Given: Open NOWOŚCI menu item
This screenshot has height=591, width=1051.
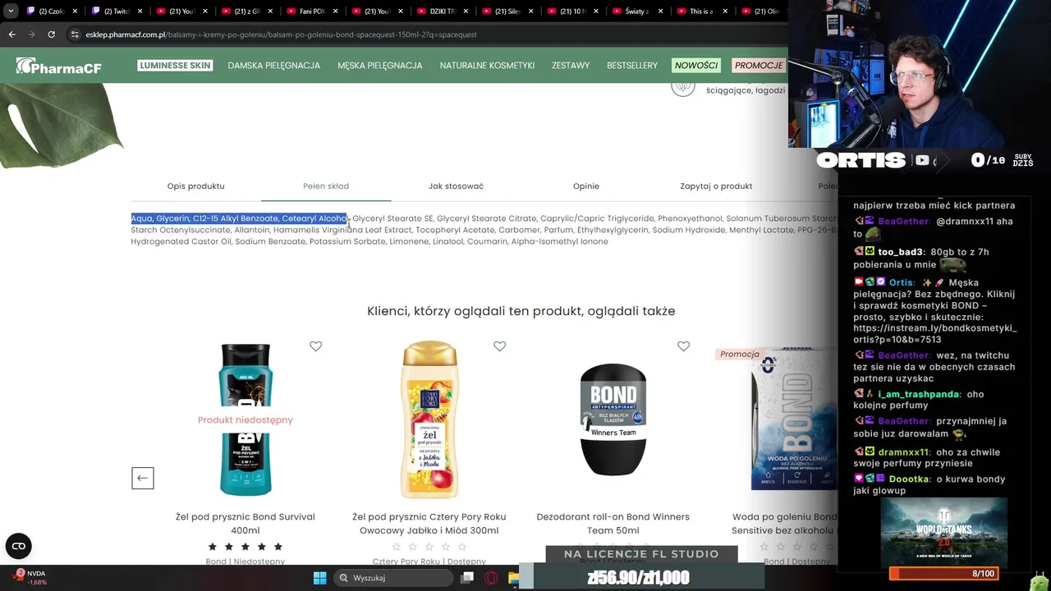Looking at the screenshot, I should (x=696, y=66).
